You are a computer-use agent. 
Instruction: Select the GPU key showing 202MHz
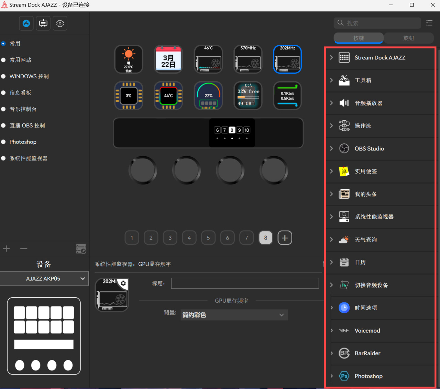pos(287,59)
